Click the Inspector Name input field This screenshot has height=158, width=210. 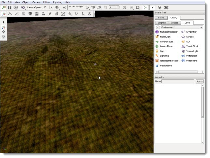pyautogui.click(x=178, y=81)
